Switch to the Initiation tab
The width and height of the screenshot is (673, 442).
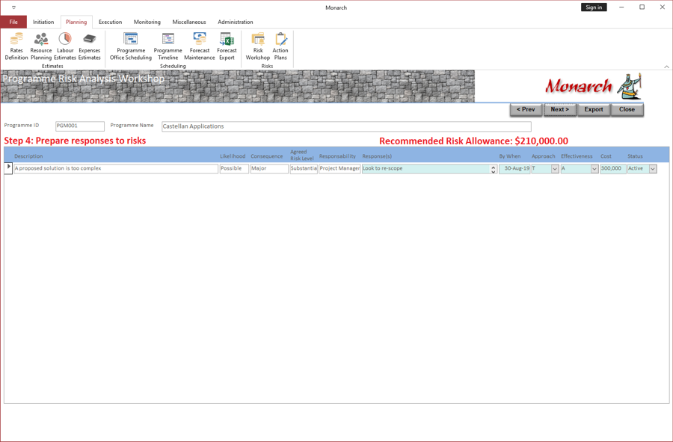pyautogui.click(x=43, y=22)
